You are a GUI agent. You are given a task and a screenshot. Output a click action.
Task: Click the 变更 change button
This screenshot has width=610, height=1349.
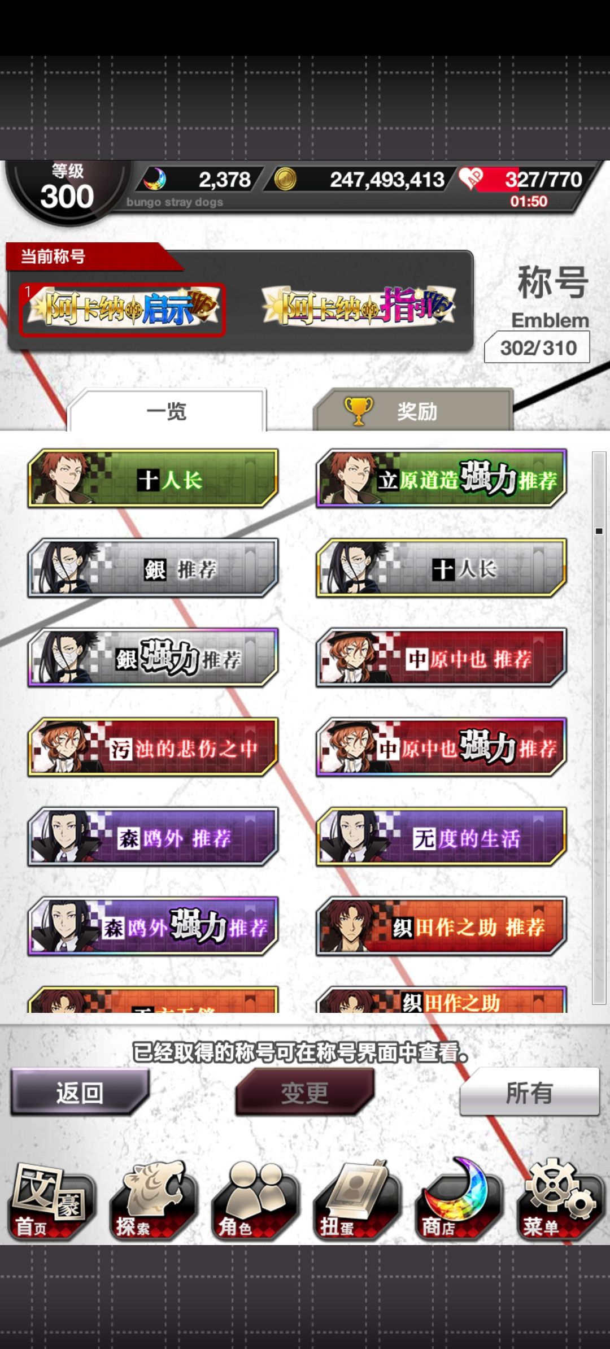[x=305, y=1093]
